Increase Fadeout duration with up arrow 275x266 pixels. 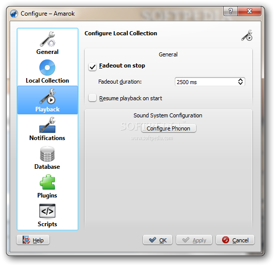click(x=240, y=80)
